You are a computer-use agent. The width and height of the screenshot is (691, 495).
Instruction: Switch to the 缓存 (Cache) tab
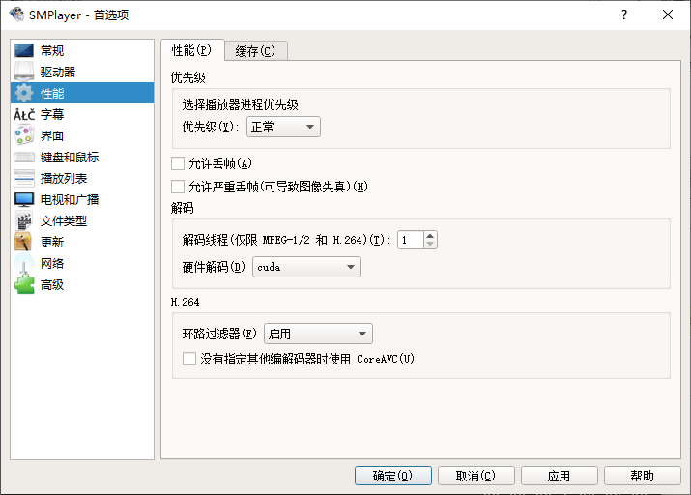coord(255,51)
